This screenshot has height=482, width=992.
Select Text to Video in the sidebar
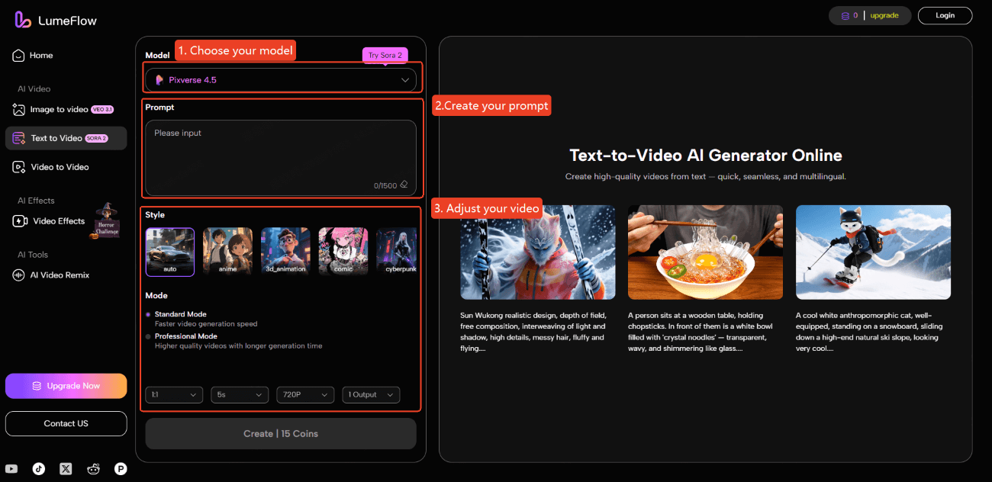point(56,138)
